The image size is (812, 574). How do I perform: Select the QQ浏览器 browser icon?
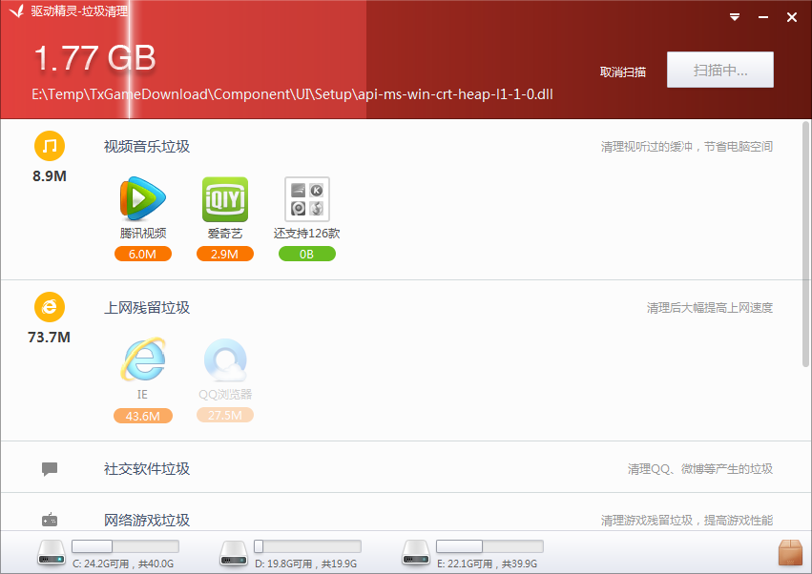pos(225,360)
